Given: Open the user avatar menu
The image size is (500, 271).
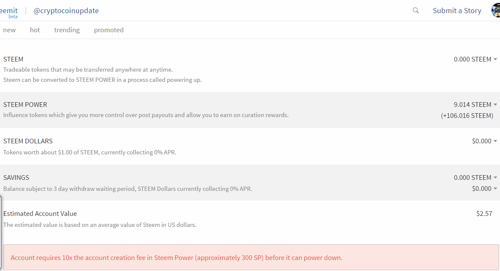Looking at the screenshot, I should click(496, 10).
